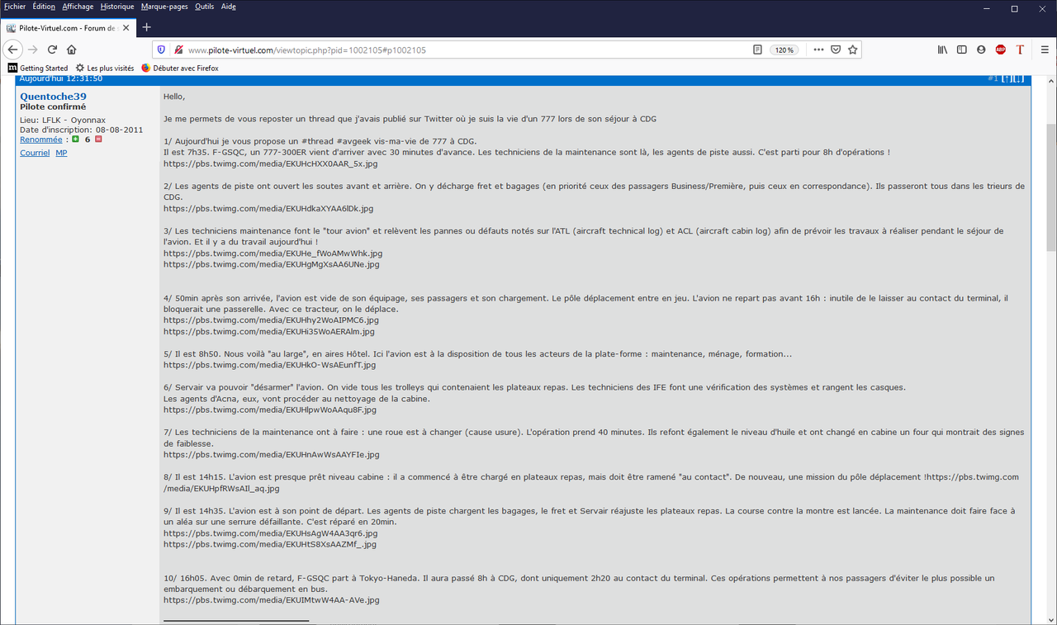Open the Aide menu
1057x625 pixels.
coord(229,7)
